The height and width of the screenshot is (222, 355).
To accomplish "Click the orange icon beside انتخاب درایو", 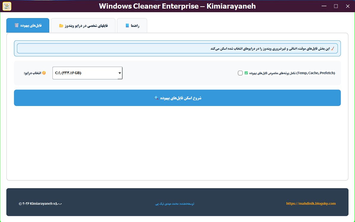I will pyautogui.click(x=44, y=73).
